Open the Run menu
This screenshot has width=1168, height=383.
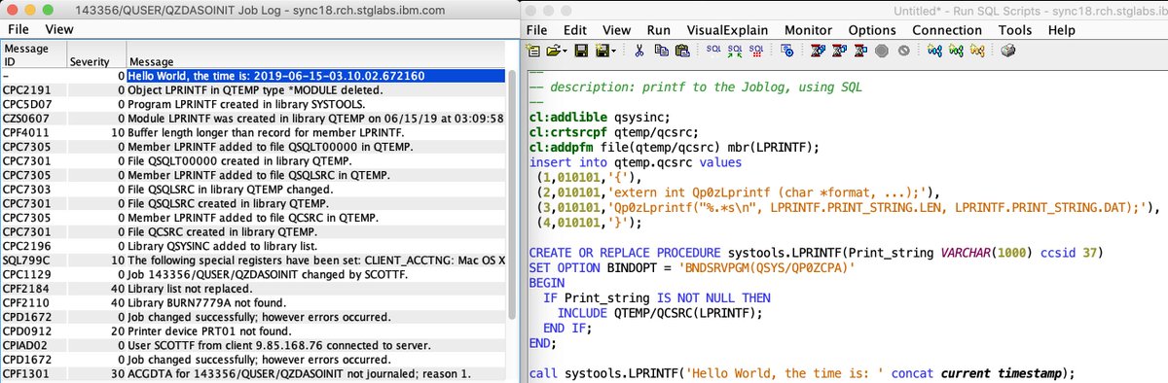click(x=659, y=29)
